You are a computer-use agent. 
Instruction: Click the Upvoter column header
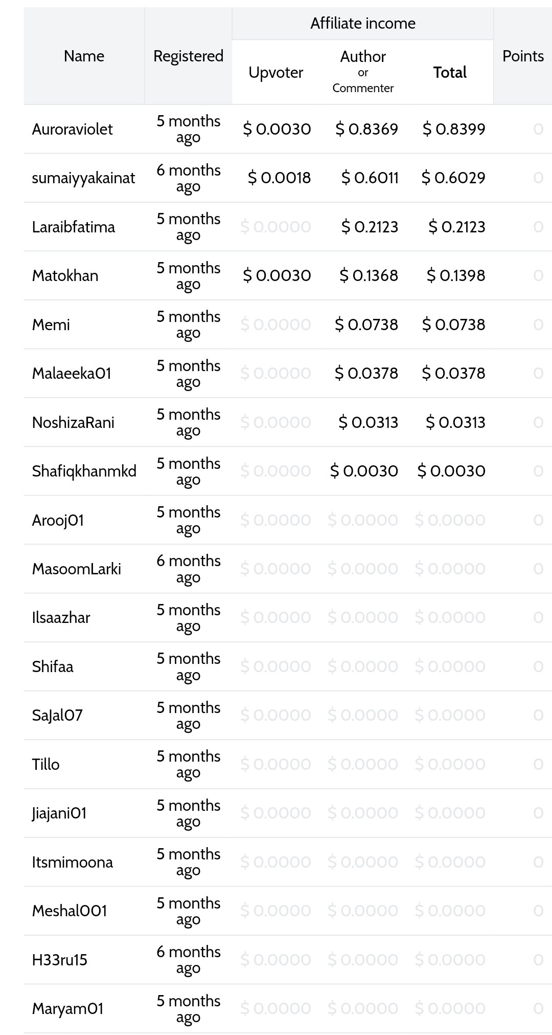[x=275, y=73]
